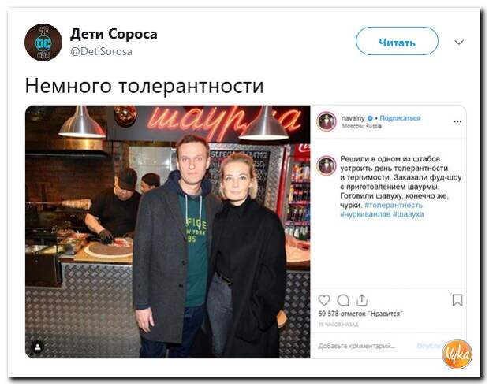Open Дети Сороса profile avatar
Image resolution: width=489 pixels, height=386 pixels.
pyautogui.click(x=43, y=42)
